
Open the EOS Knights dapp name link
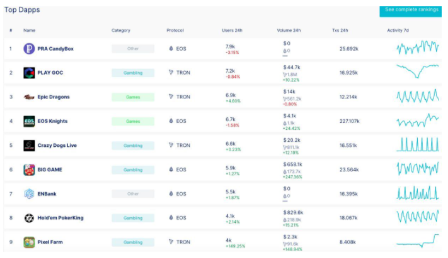pos(52,121)
